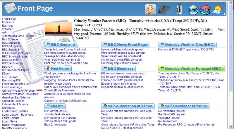Viewport: 234px width, 129px height.
Task: Open Everyday in the sidebar
Action: (8, 26)
